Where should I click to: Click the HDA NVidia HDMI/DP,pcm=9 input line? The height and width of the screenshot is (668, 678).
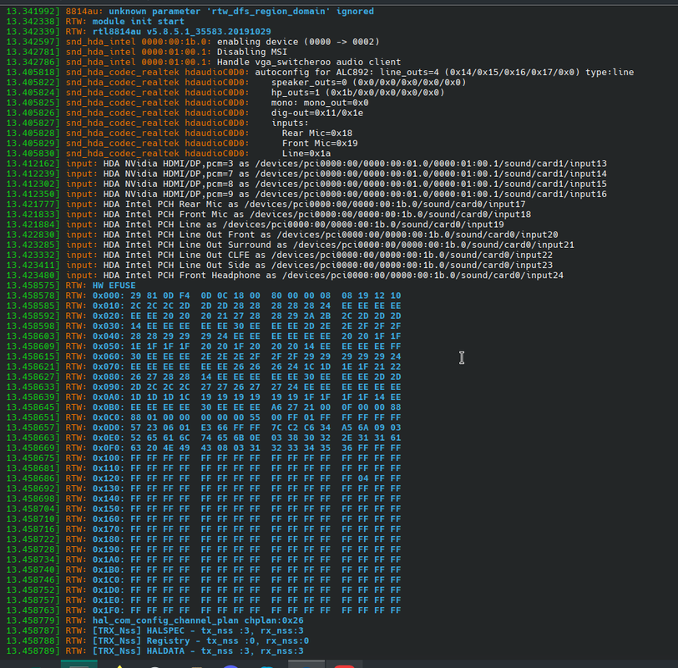click(306, 194)
